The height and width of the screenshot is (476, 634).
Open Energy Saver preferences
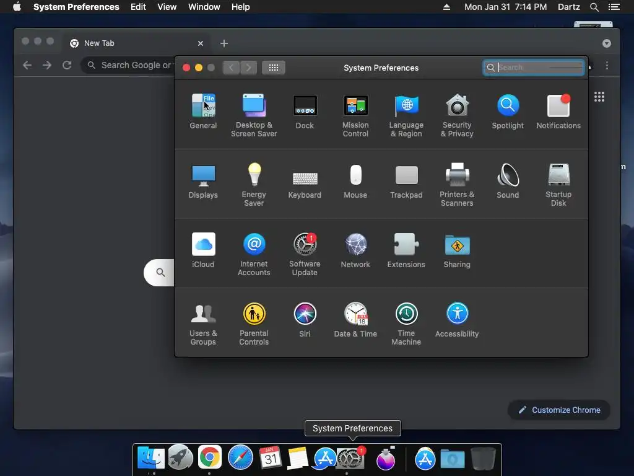(x=254, y=185)
